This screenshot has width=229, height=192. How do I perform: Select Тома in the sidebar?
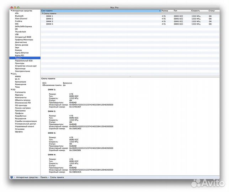click(17, 87)
